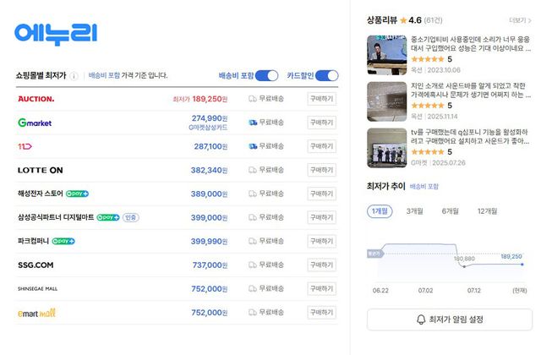Click the Npay badge next to 파크컴퍼니
This screenshot has height=355, width=541.
tap(63, 241)
